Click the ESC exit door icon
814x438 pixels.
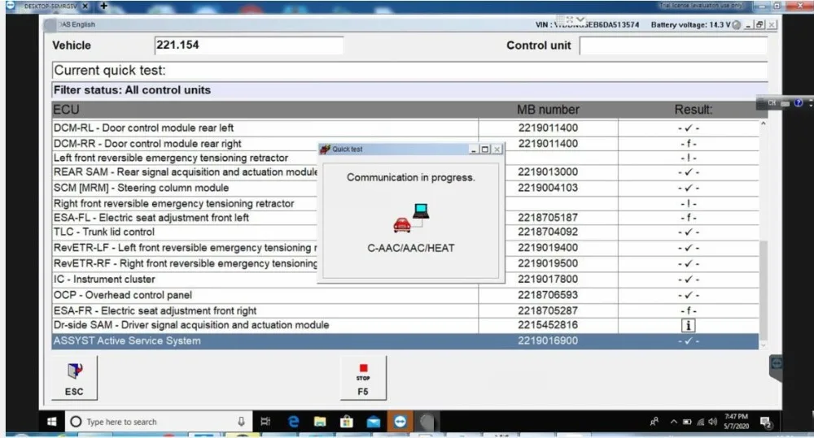[x=75, y=371]
